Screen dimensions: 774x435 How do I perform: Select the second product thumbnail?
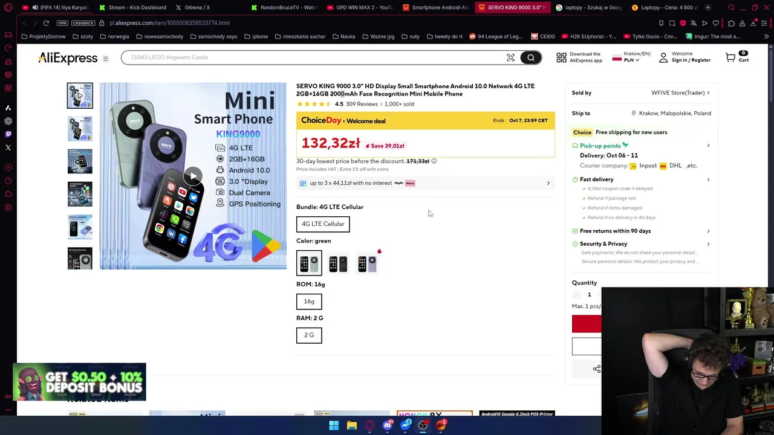click(x=80, y=128)
